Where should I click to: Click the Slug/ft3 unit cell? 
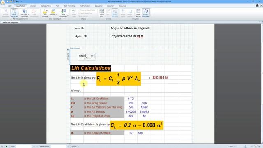click(144, 111)
